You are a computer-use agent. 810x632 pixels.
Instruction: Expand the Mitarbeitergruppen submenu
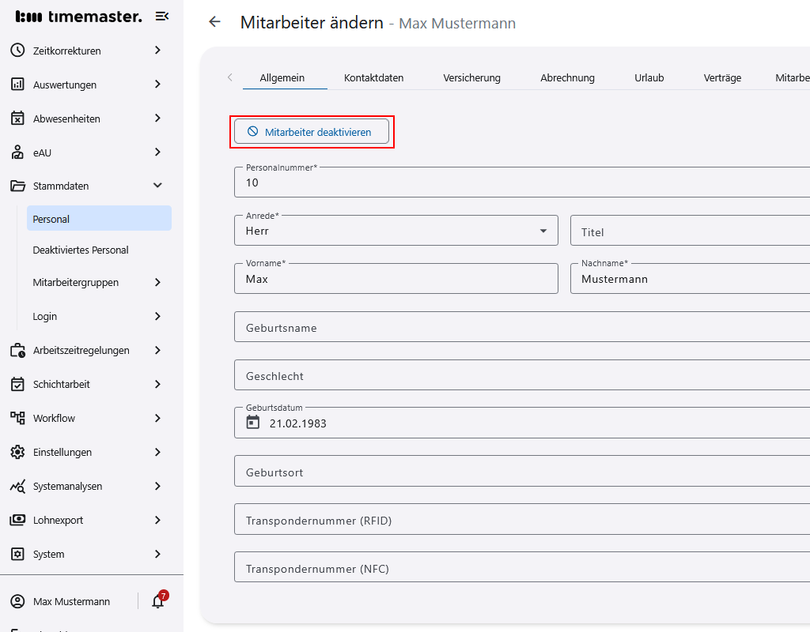point(157,282)
